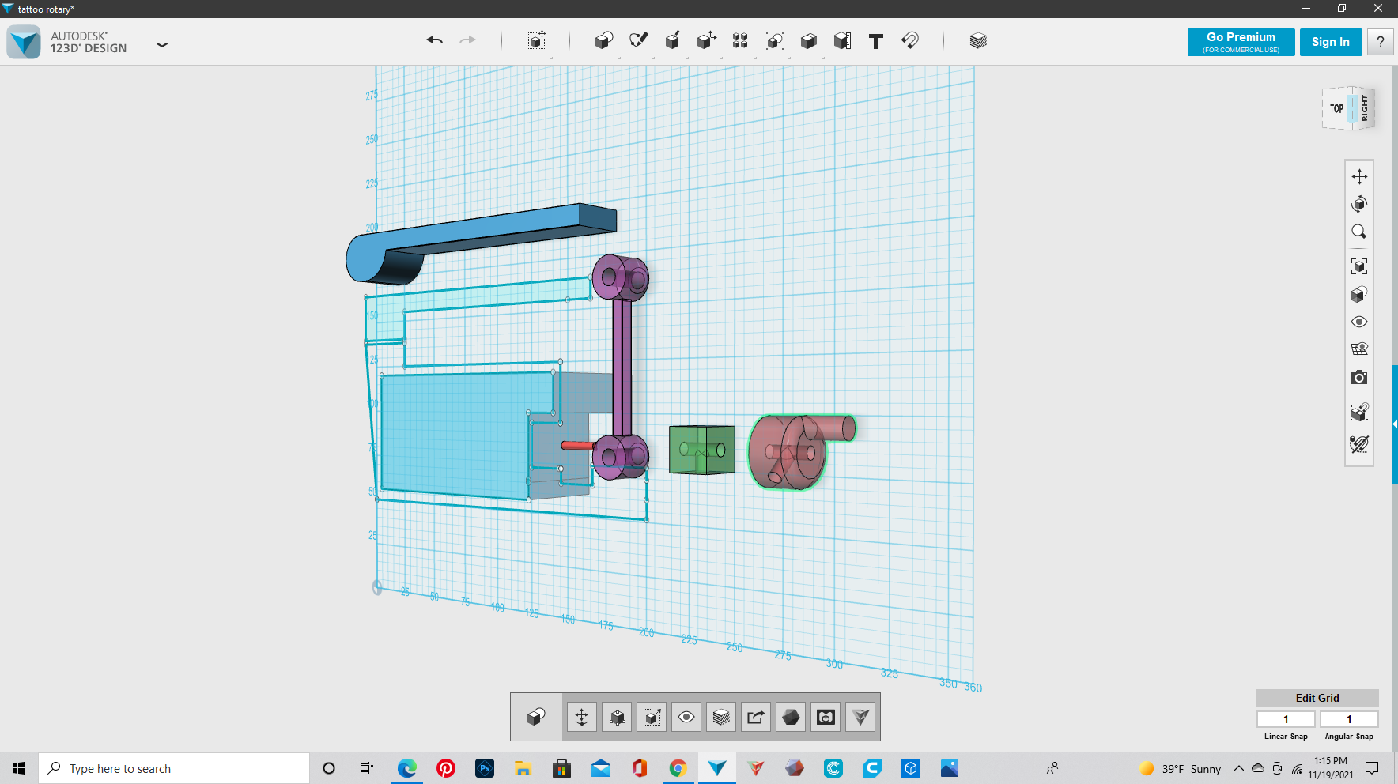Click the camera screenshot icon in navigation bar

click(1358, 378)
